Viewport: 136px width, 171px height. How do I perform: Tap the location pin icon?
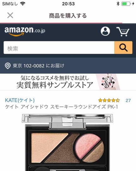[x=8, y=66]
